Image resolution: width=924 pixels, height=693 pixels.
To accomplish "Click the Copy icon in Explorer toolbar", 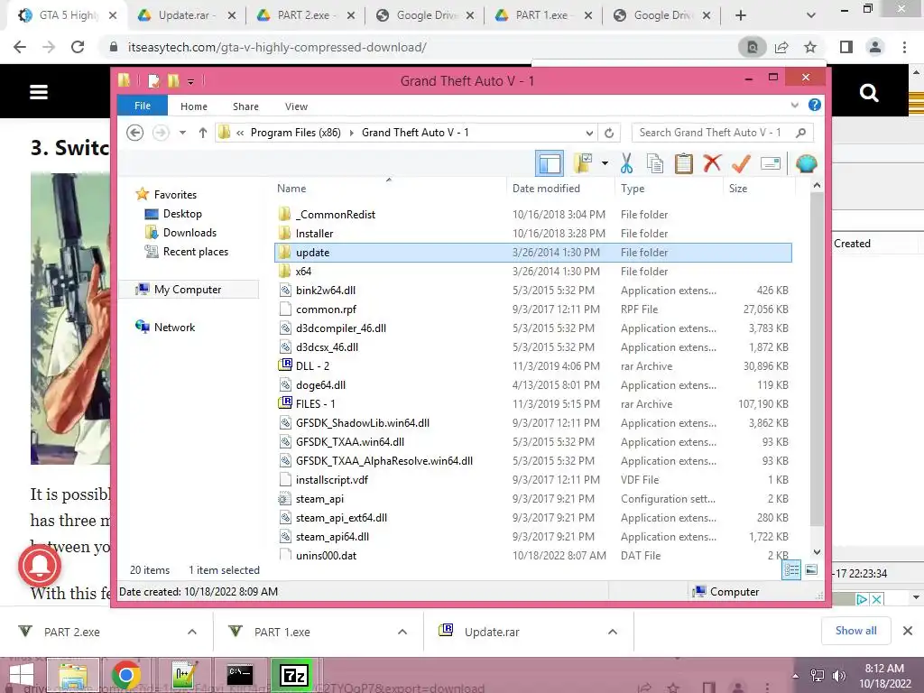I will 655,163.
